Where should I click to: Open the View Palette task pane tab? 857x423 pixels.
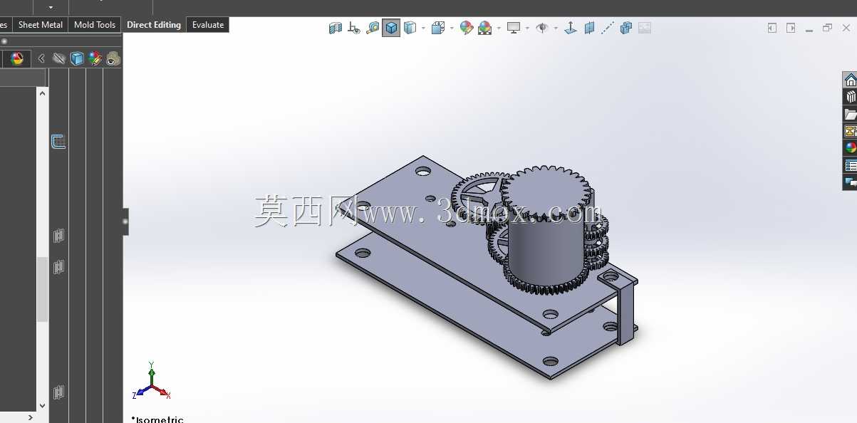850,131
